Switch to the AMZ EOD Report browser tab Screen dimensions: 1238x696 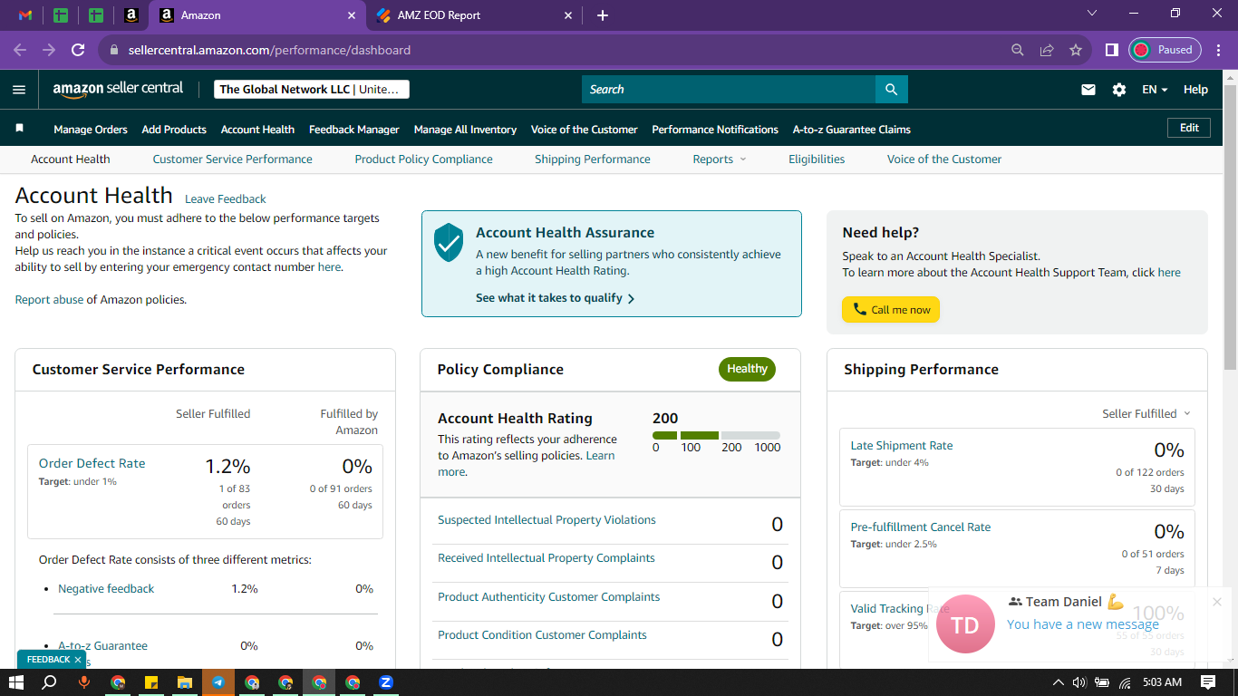[x=476, y=15]
